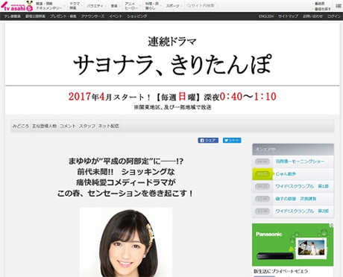Share the page via Facebook シェア button
The image size is (343, 277).
tap(208, 140)
